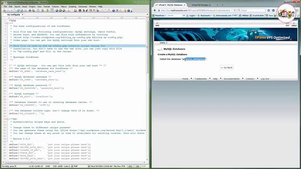Open the Search menu in UltraEdit
Screen dimensions: 301x169
pyautogui.click(x=17, y=7)
